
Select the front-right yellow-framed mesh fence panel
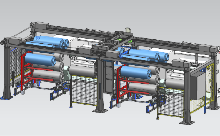pos(171,102)
